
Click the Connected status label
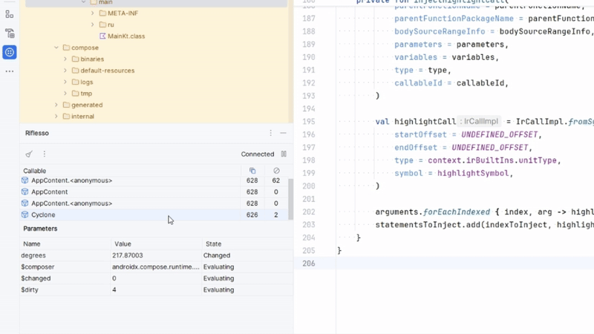tap(257, 154)
